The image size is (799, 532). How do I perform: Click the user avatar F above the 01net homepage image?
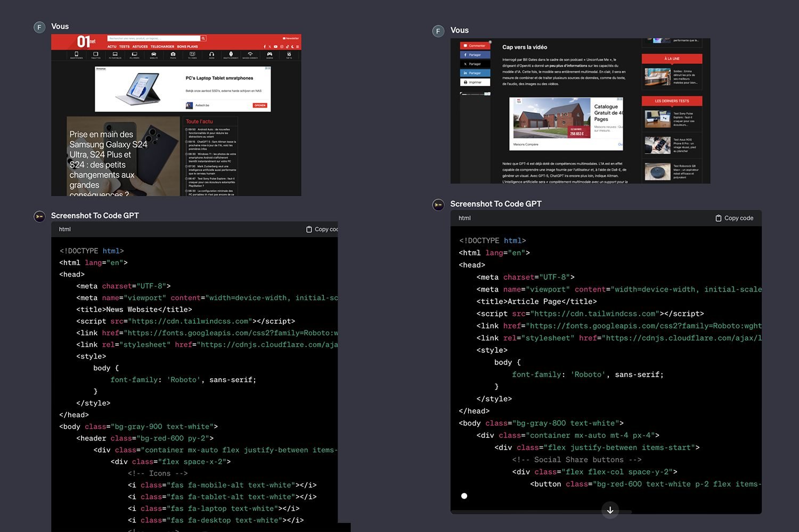[39, 27]
